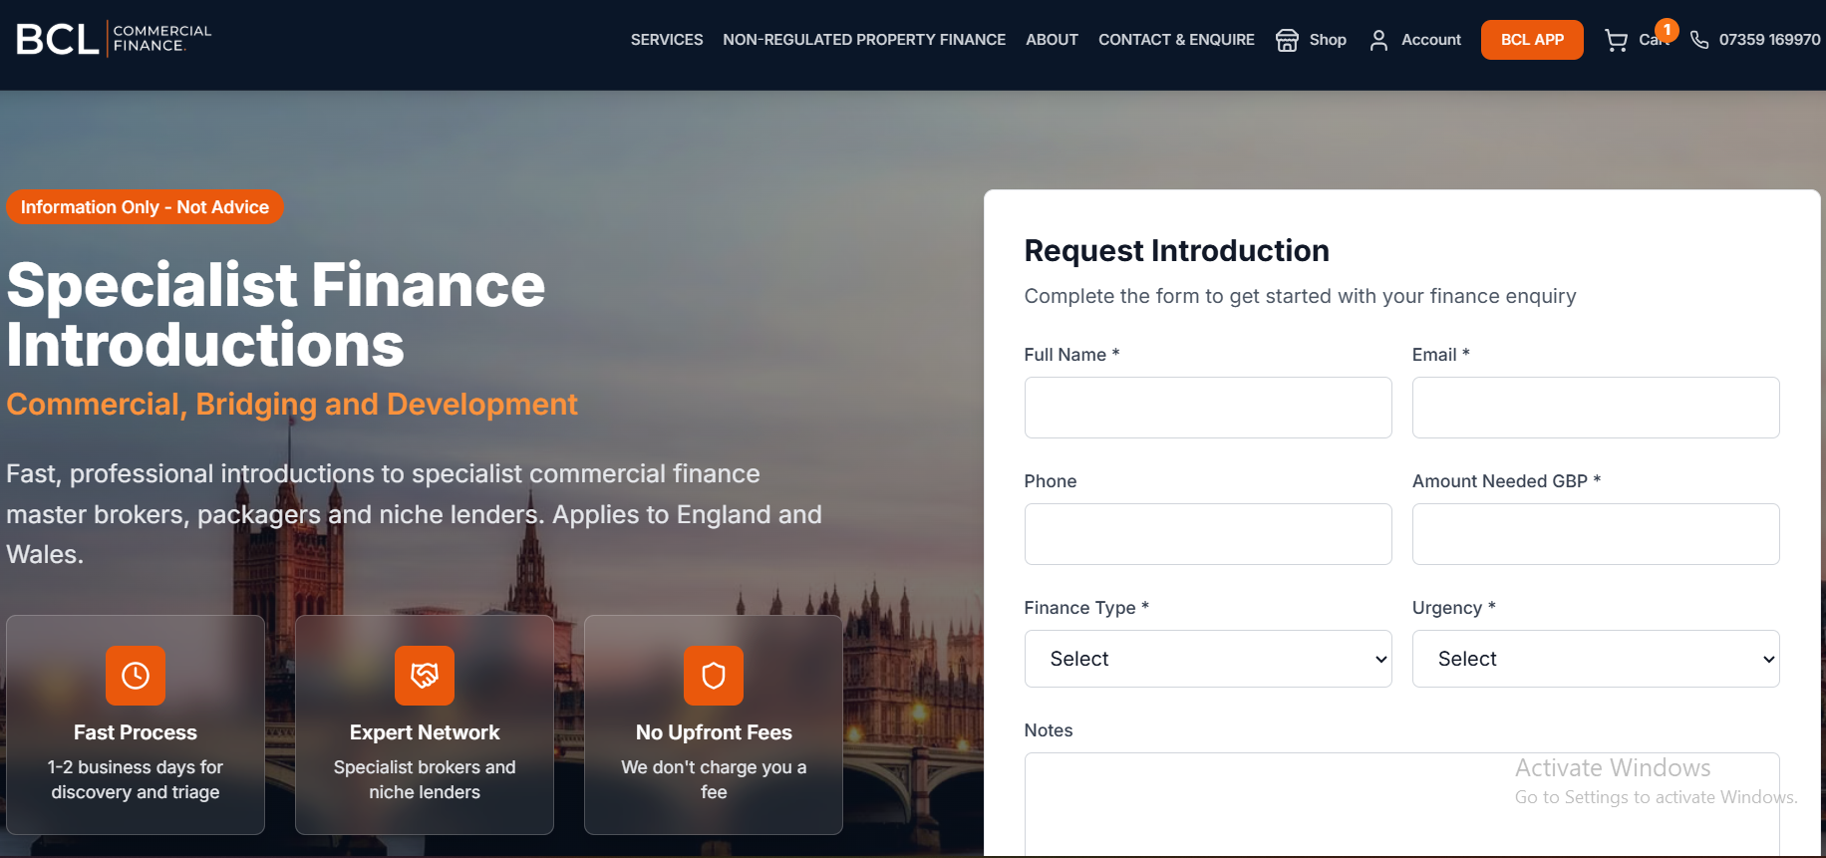Screen dimensions: 1826x858
Task: Open the Account link
Action: 1430,40
